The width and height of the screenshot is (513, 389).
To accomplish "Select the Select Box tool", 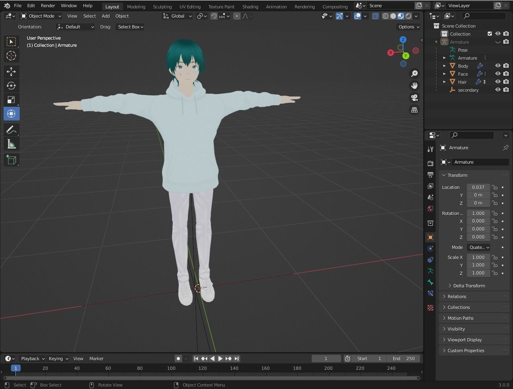I will point(11,42).
